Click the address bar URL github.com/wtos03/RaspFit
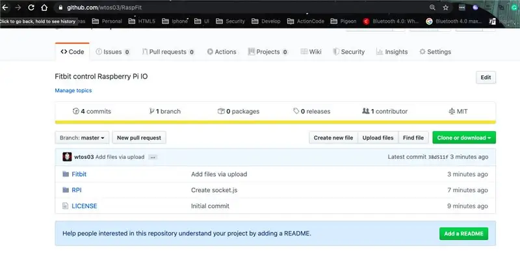520x255 pixels. pyautogui.click(x=104, y=7)
